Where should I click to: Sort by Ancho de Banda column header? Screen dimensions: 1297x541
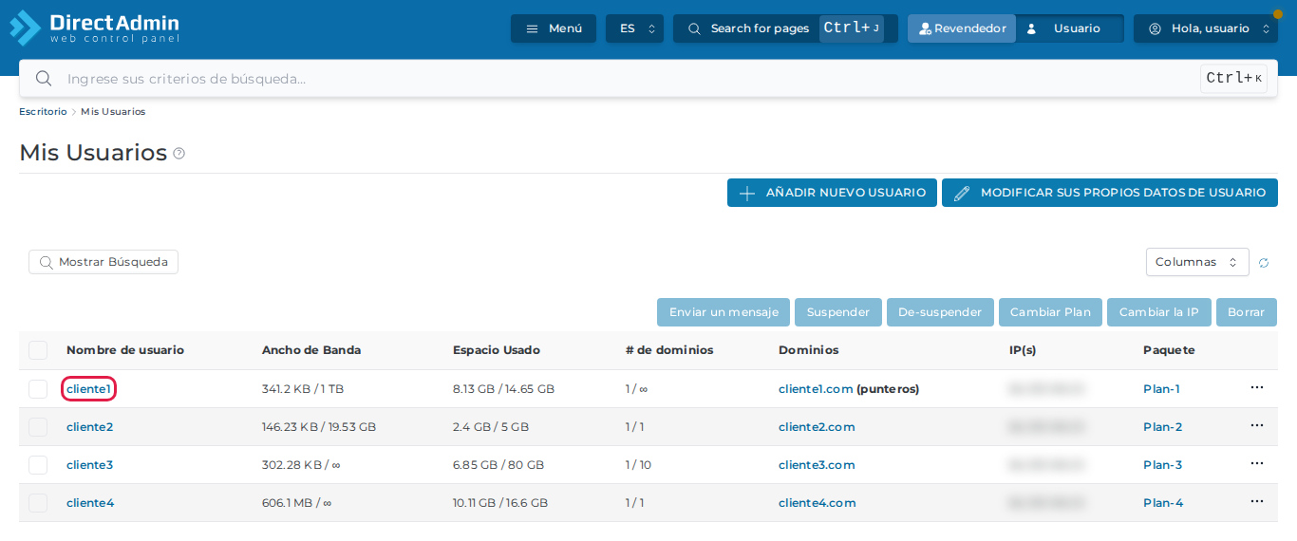tap(311, 350)
